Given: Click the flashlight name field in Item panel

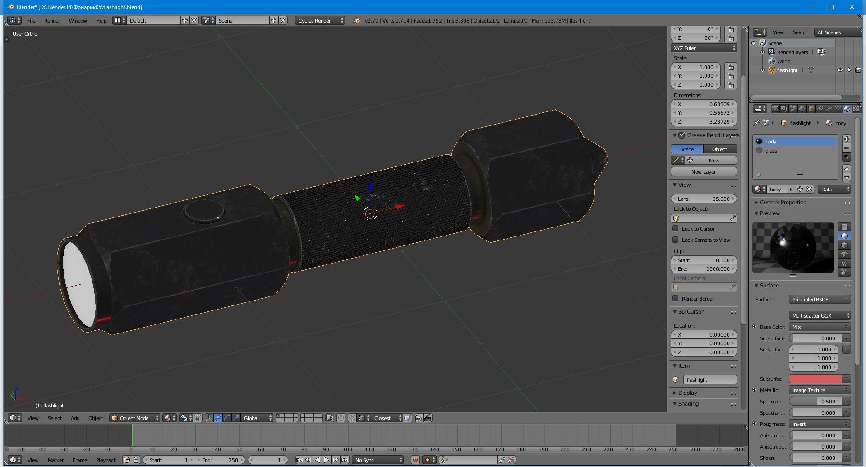Looking at the screenshot, I should 710,379.
